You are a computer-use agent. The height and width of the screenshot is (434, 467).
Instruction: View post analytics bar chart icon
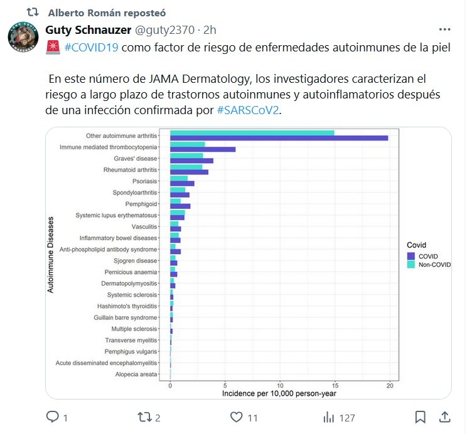point(328,417)
